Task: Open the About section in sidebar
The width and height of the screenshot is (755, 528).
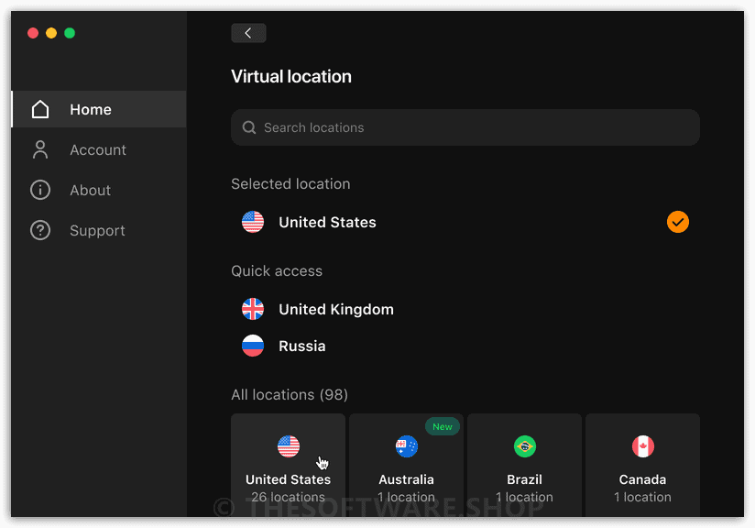Action: (99, 191)
